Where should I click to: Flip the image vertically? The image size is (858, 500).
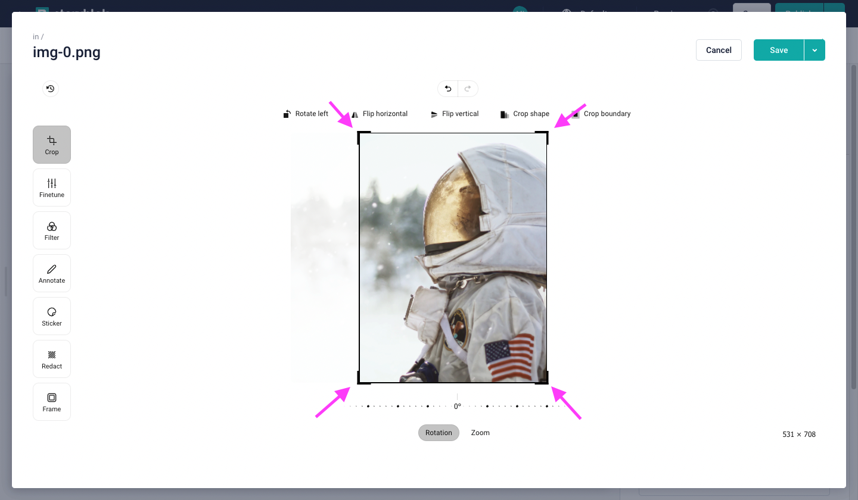(455, 114)
